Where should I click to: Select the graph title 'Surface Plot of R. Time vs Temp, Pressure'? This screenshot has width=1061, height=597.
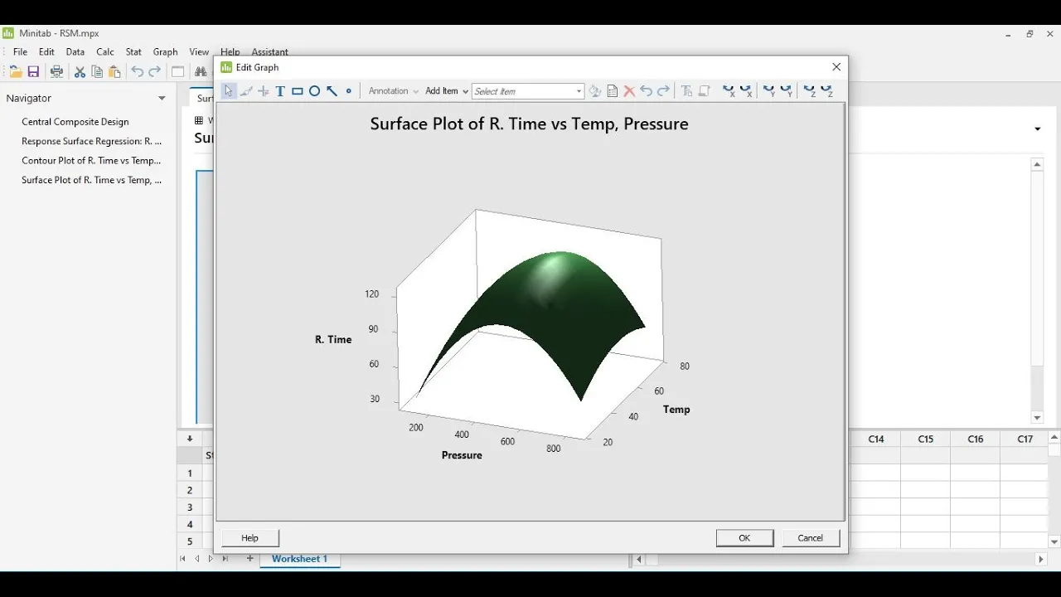(529, 124)
